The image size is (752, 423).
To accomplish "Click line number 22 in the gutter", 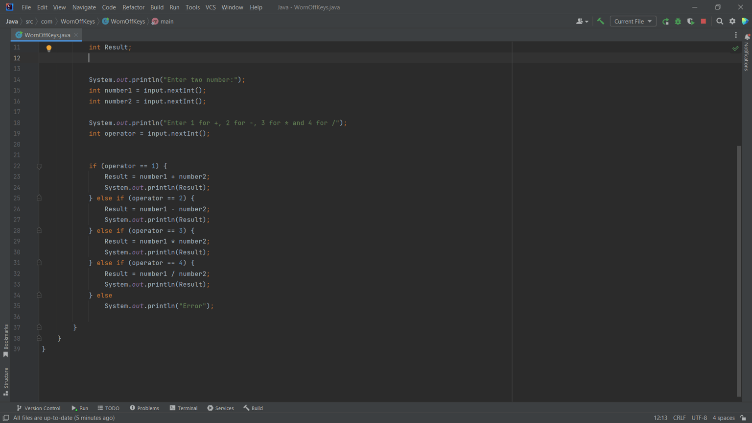I will pos(17,166).
